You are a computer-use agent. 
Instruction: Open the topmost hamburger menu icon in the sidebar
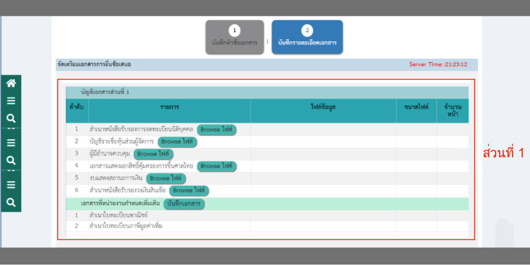click(x=11, y=101)
